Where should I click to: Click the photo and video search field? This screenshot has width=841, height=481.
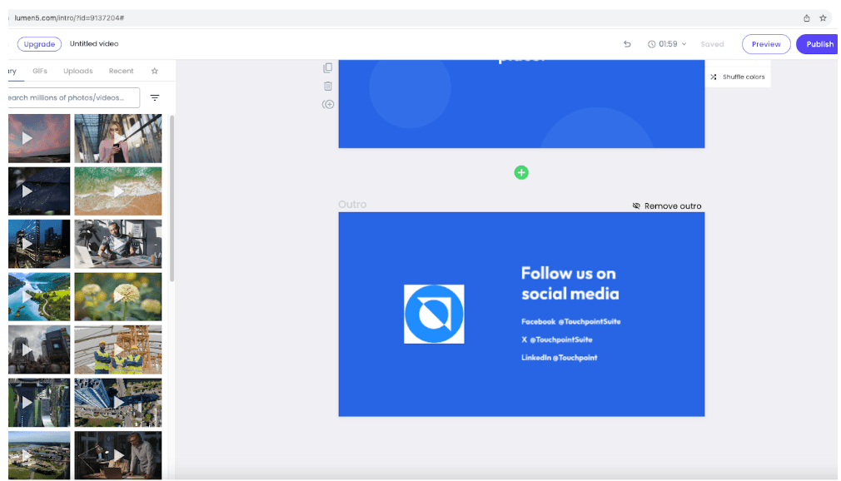pyautogui.click(x=67, y=97)
